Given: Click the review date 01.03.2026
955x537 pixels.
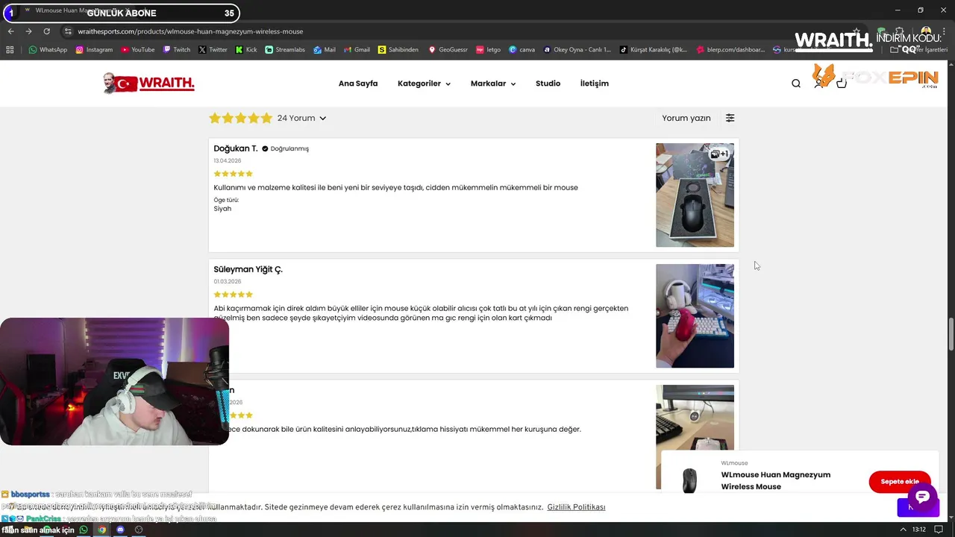Looking at the screenshot, I should tap(227, 281).
